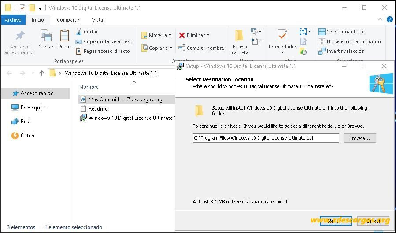The image size is (396, 233).
Task: Click Copiar ruta de acceso
Action: tap(104, 41)
